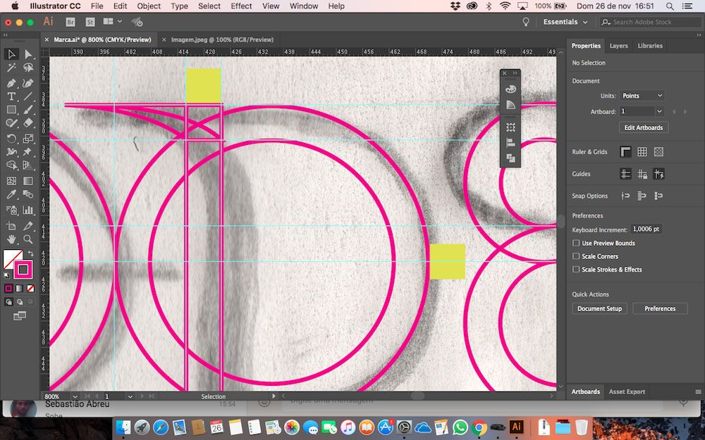Open the Essentials workspace switcher
Viewport: 705px width, 440px height.
pos(565,22)
